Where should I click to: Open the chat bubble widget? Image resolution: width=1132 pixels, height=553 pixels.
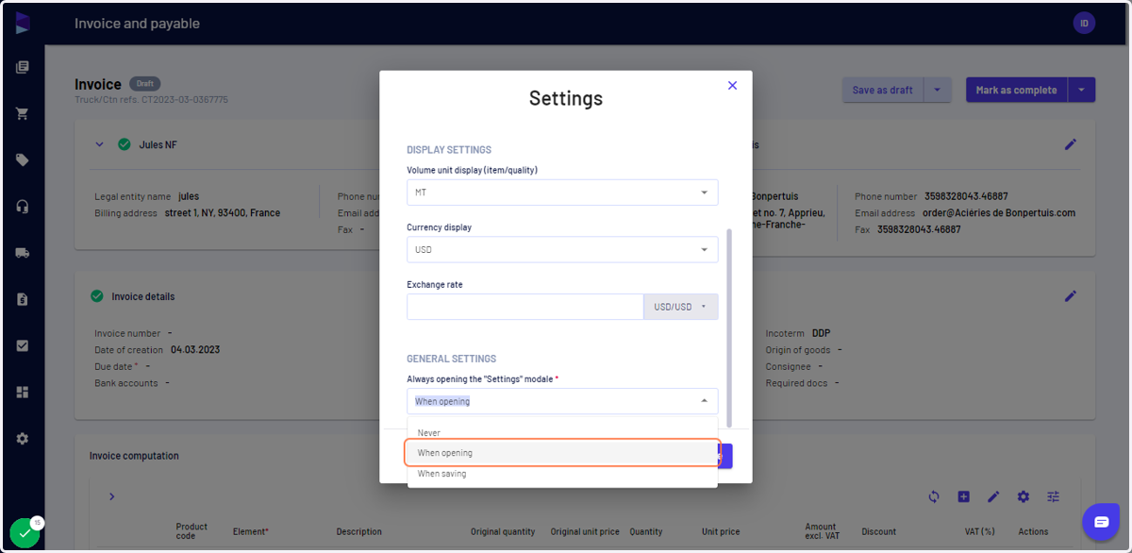1101,522
